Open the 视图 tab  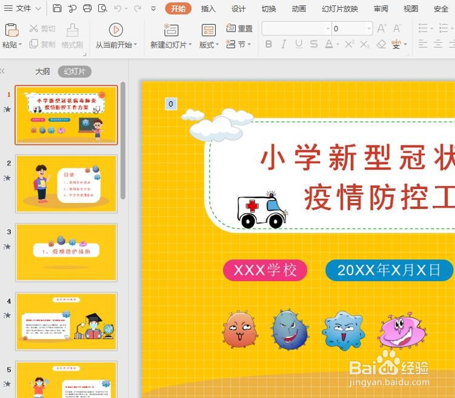pyautogui.click(x=411, y=8)
